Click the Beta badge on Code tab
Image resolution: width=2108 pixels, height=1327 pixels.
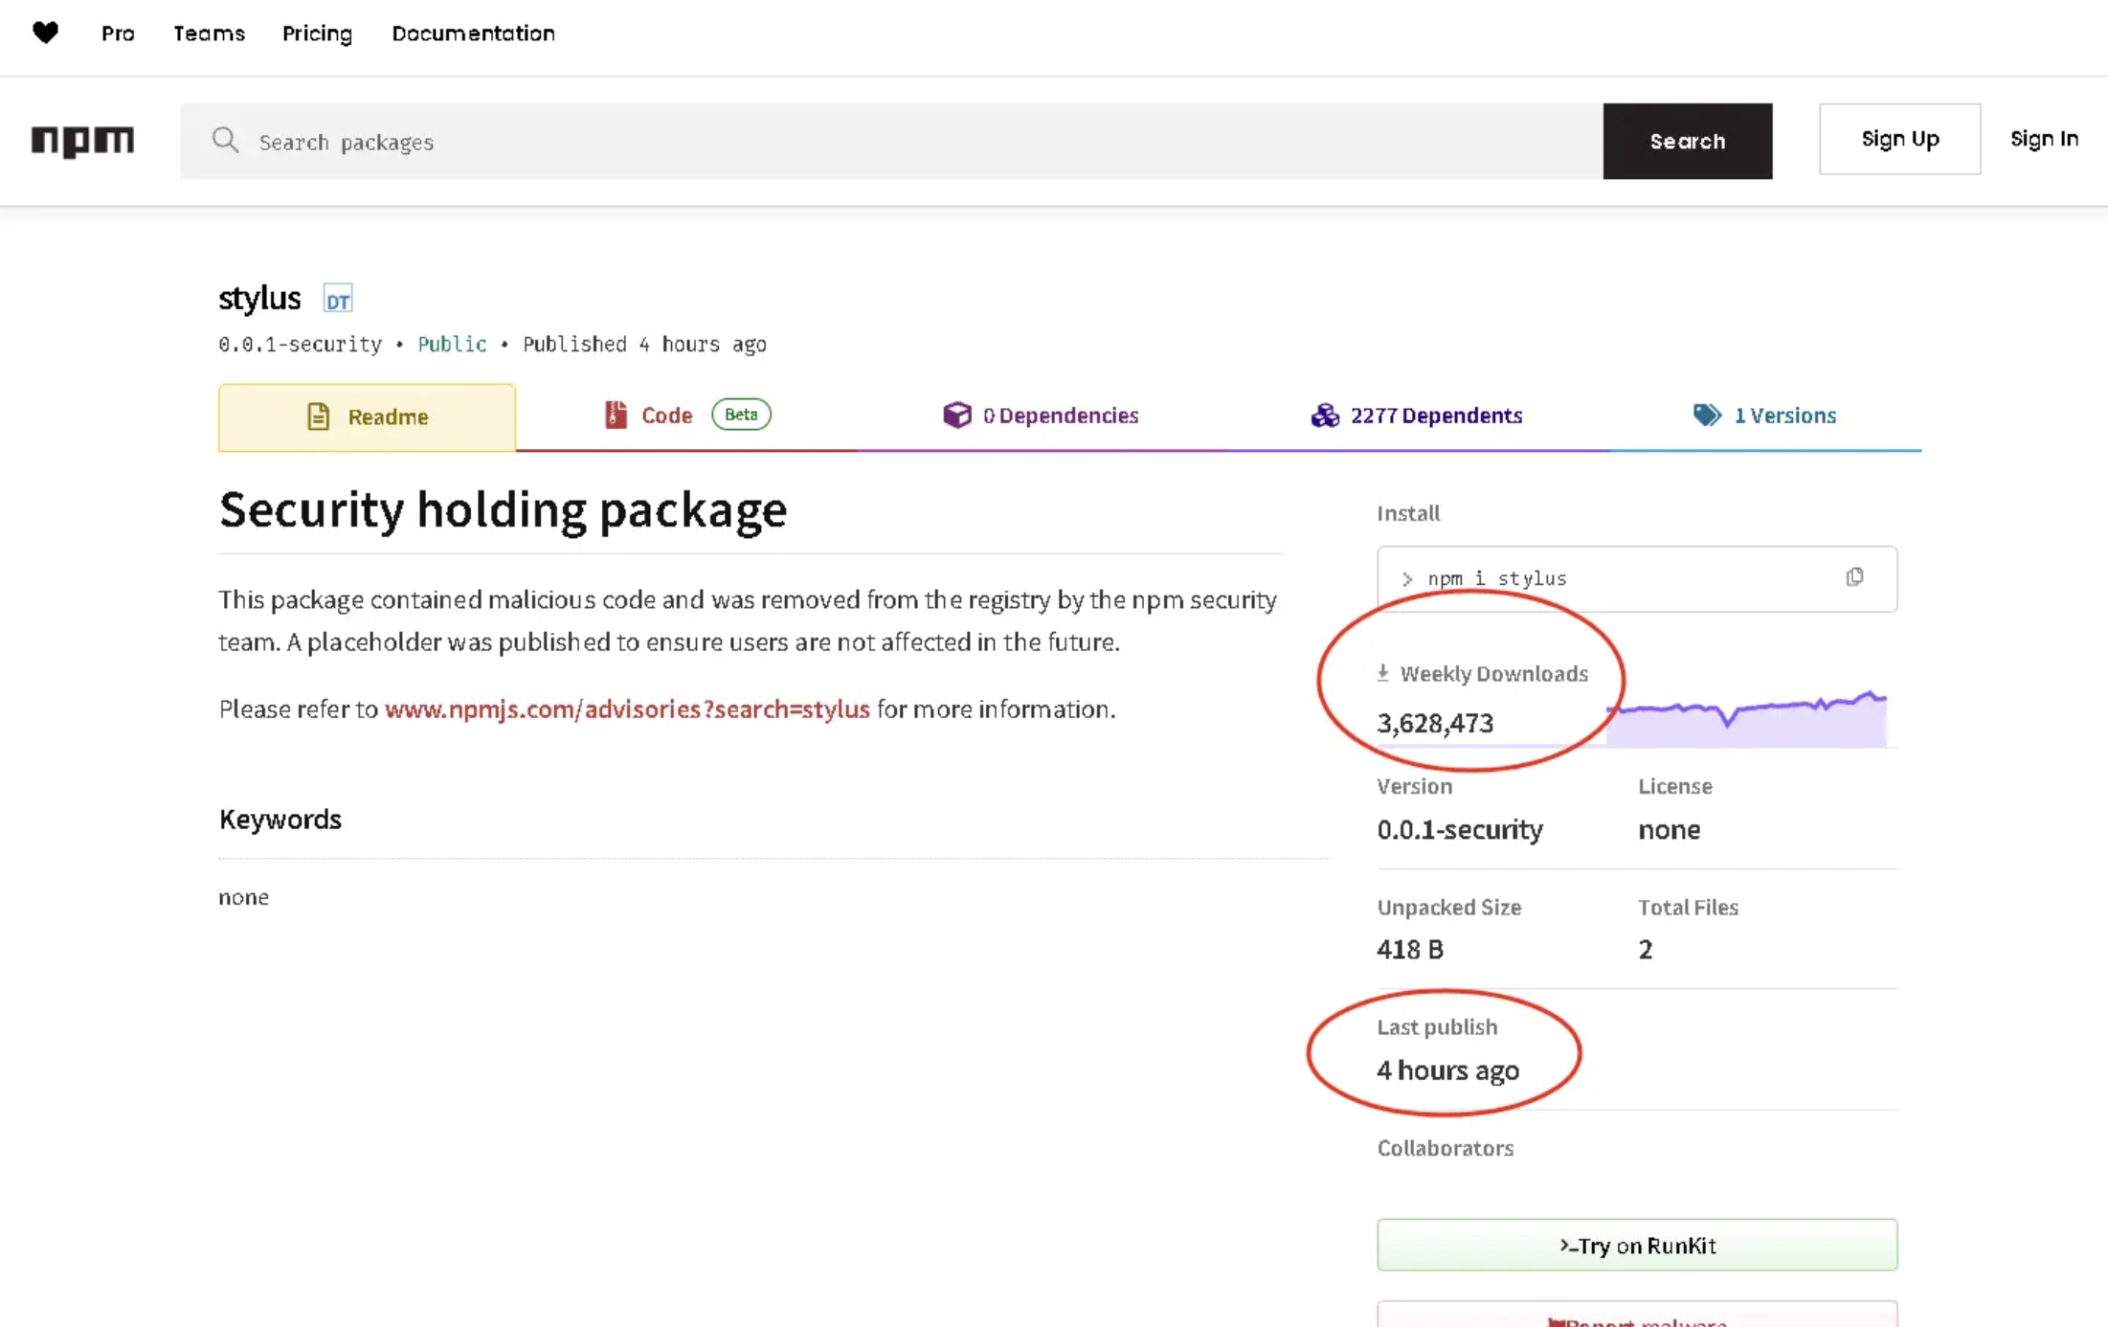pyautogui.click(x=741, y=415)
